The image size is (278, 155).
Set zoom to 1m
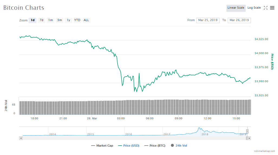[51, 20]
